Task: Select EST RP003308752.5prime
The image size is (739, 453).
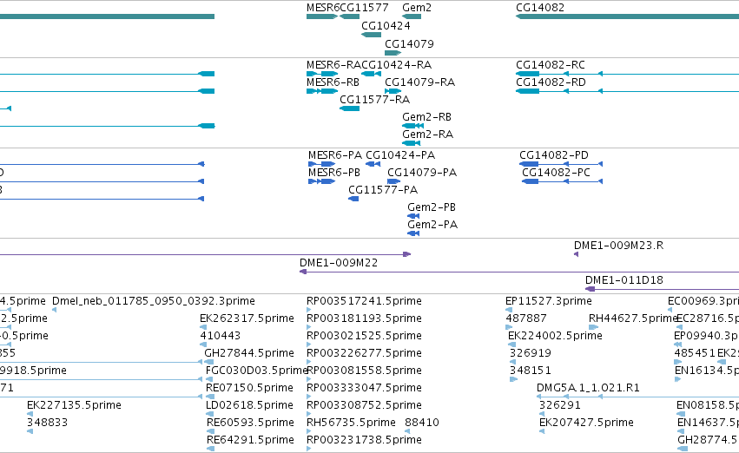Action: tap(364, 405)
